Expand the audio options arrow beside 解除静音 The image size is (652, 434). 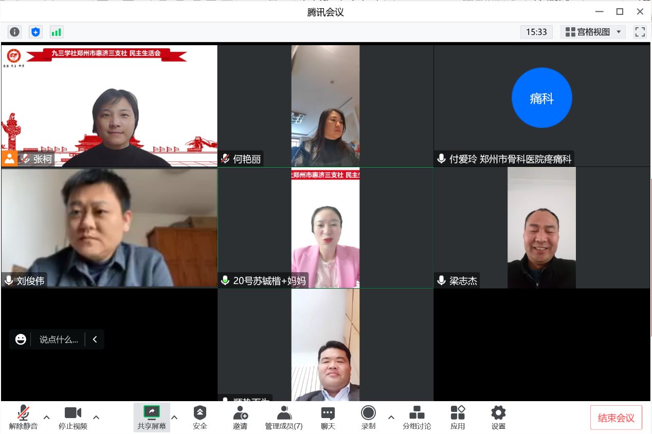point(47,417)
